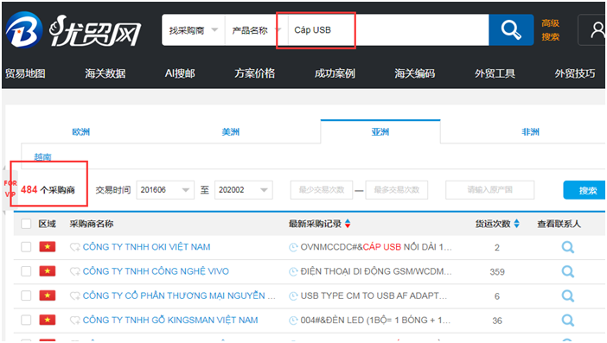The image size is (607, 343).
Task: Click the 优贸网 logo
Action: click(x=73, y=30)
